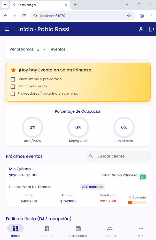Click the % Cobrado progress bar
The height and width of the screenshot is (240, 156).
(138, 202)
